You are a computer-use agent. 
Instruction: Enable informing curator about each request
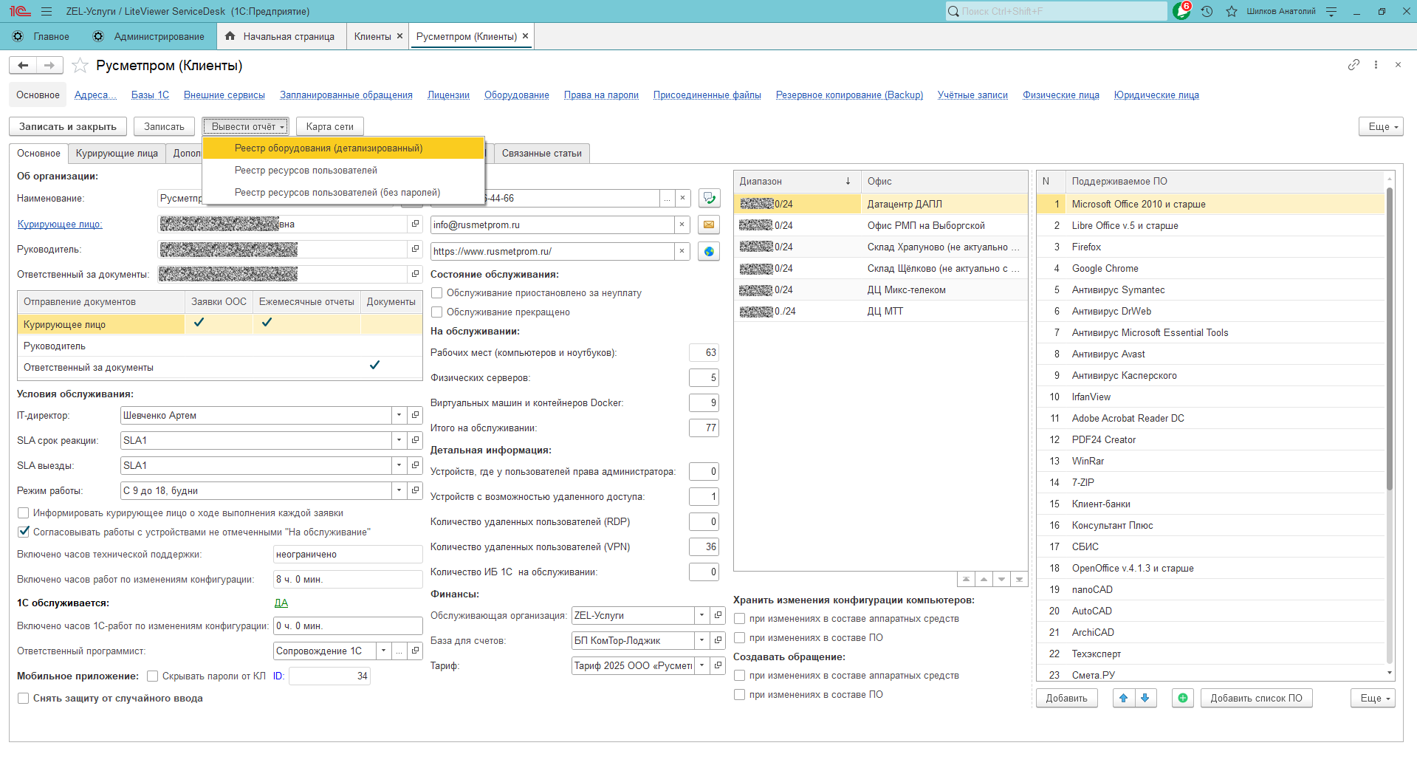click(x=24, y=512)
